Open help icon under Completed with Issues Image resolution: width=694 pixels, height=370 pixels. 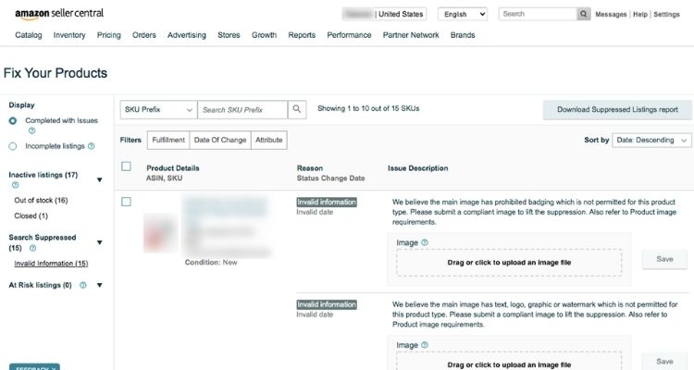pos(31,130)
